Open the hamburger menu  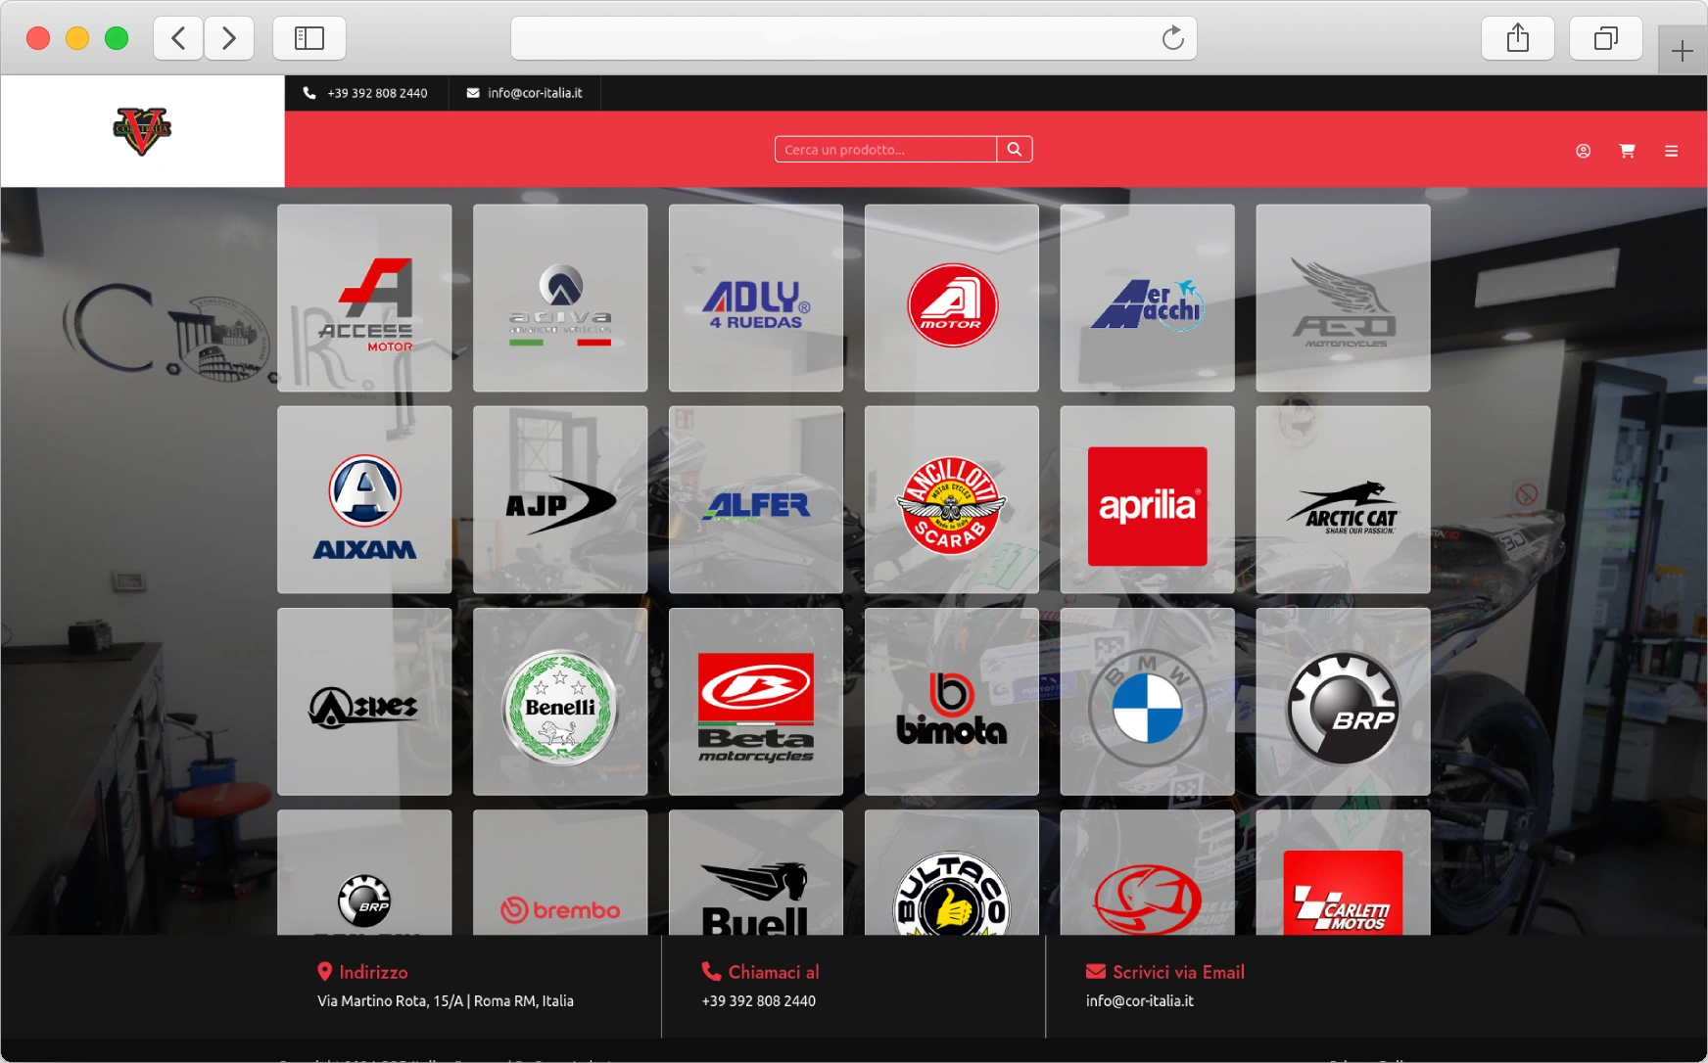(x=1671, y=151)
